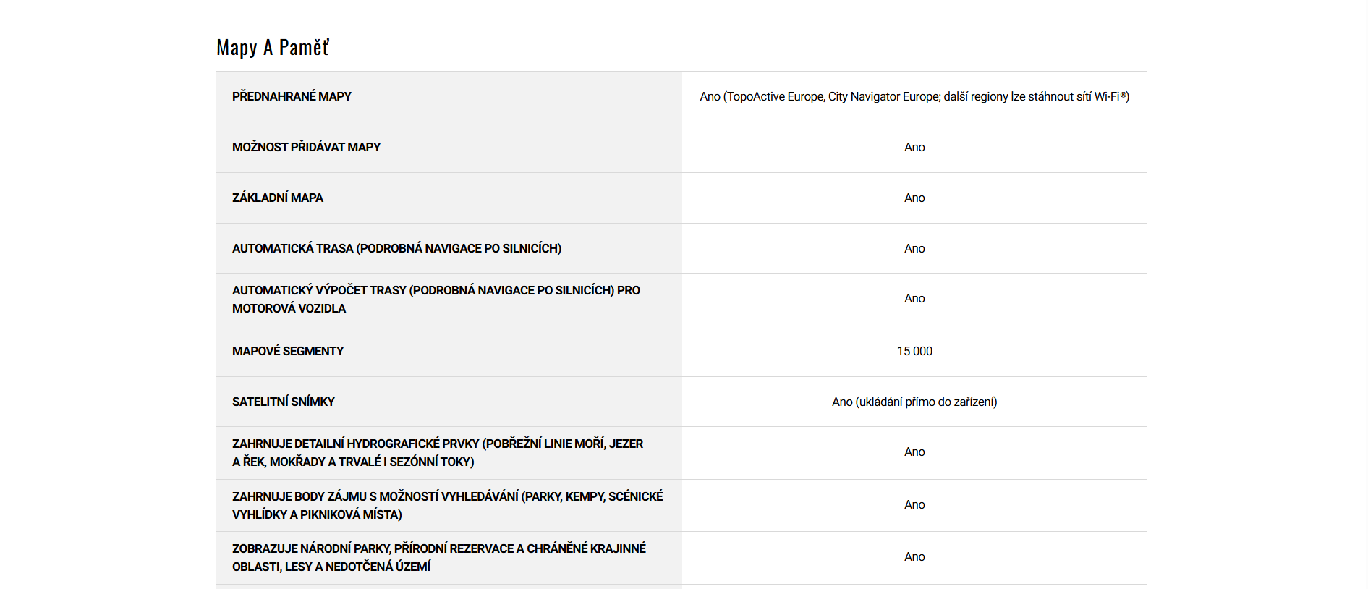Select the 'Základní mapa' row label
Viewport: 1368px width, 589px height.
(x=278, y=198)
